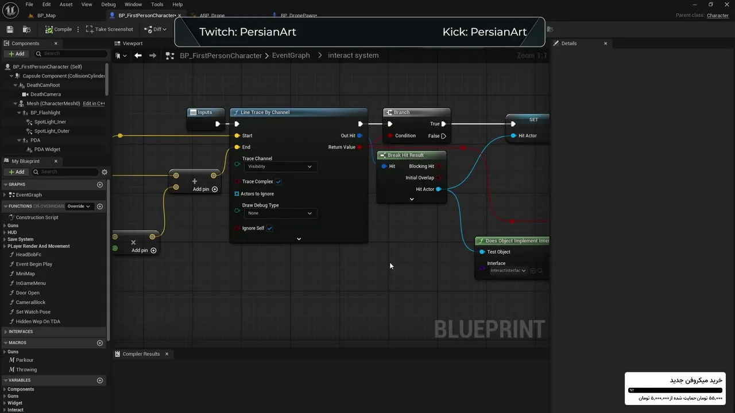Viewport: 735px width, 413px height.
Task: Click the graph bookmarks icon
Action: (x=121, y=56)
